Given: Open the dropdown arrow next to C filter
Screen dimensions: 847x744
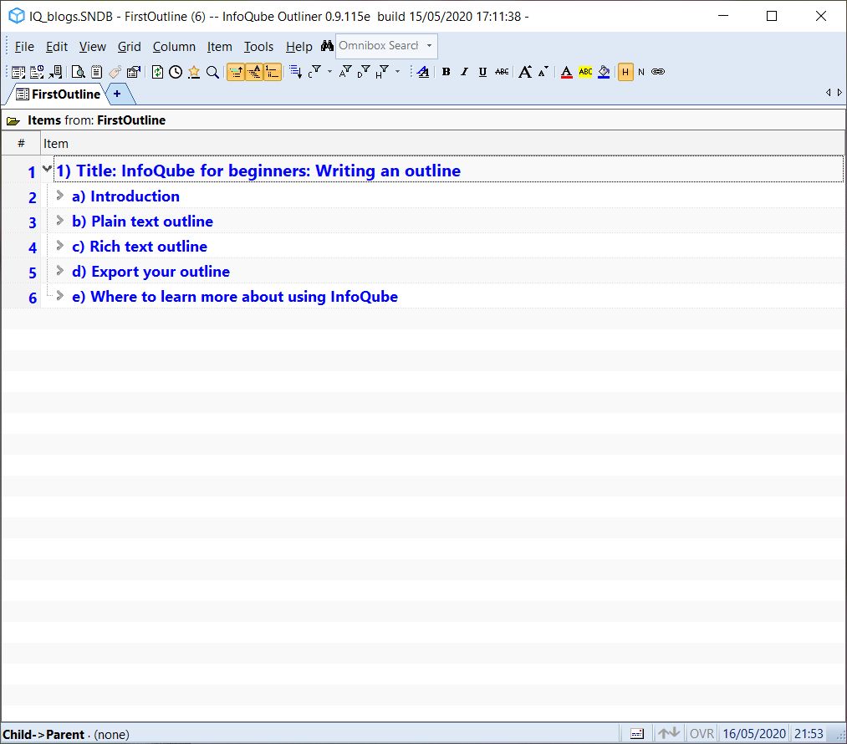Looking at the screenshot, I should point(329,71).
